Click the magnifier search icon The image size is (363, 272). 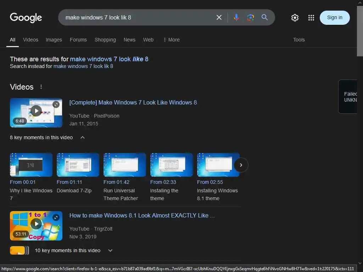[x=264, y=17]
